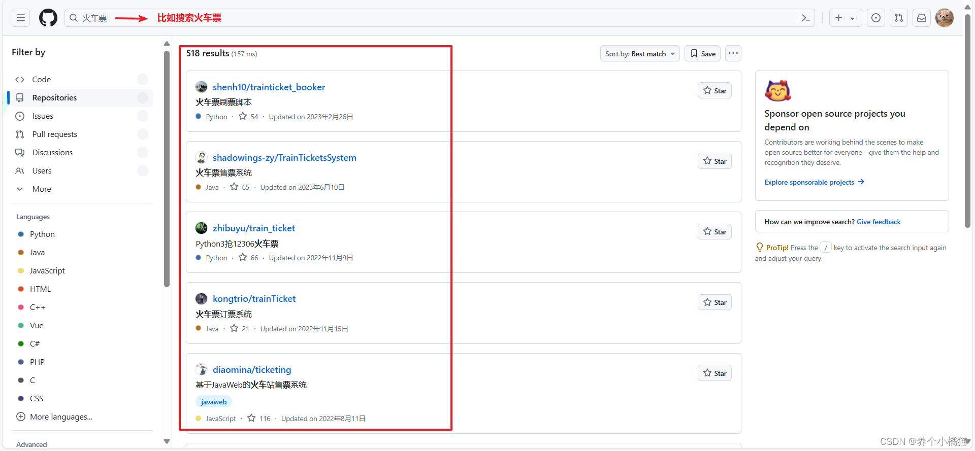975x451 pixels.
Task: Open the hamburger navigation menu
Action: [21, 18]
